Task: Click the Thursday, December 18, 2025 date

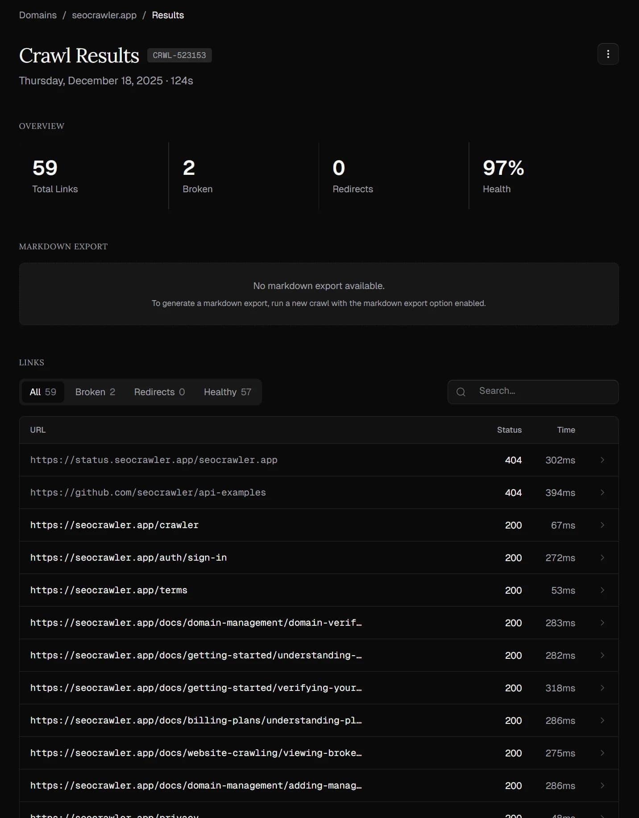Action: point(91,81)
